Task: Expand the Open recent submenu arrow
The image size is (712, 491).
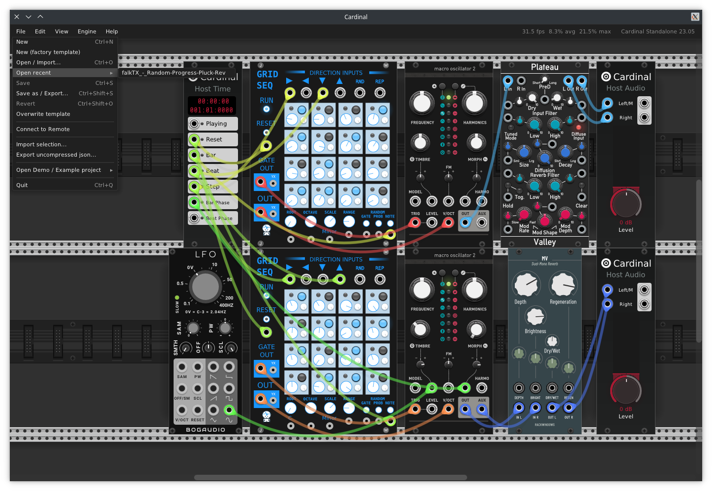Action: click(x=111, y=73)
